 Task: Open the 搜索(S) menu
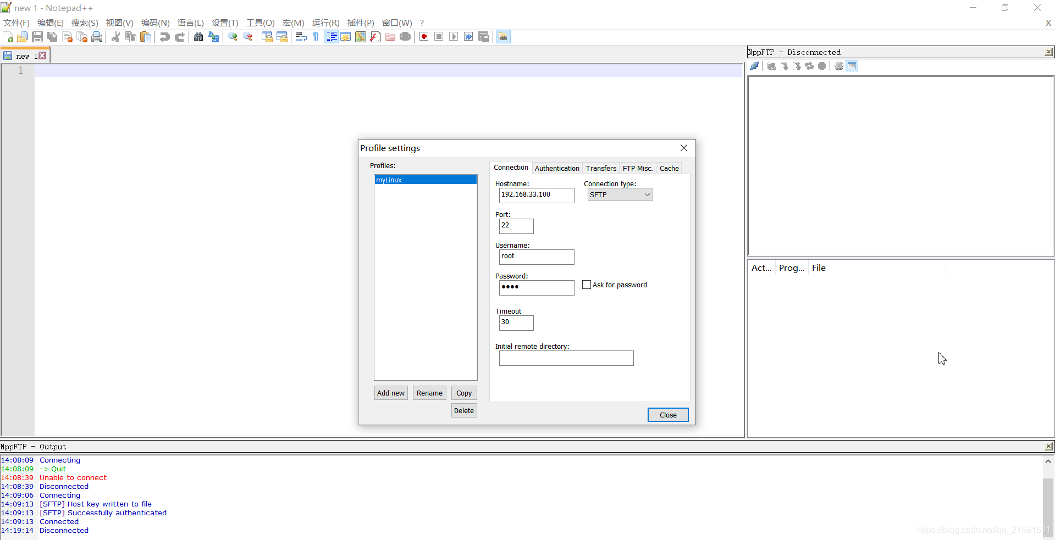[x=85, y=23]
